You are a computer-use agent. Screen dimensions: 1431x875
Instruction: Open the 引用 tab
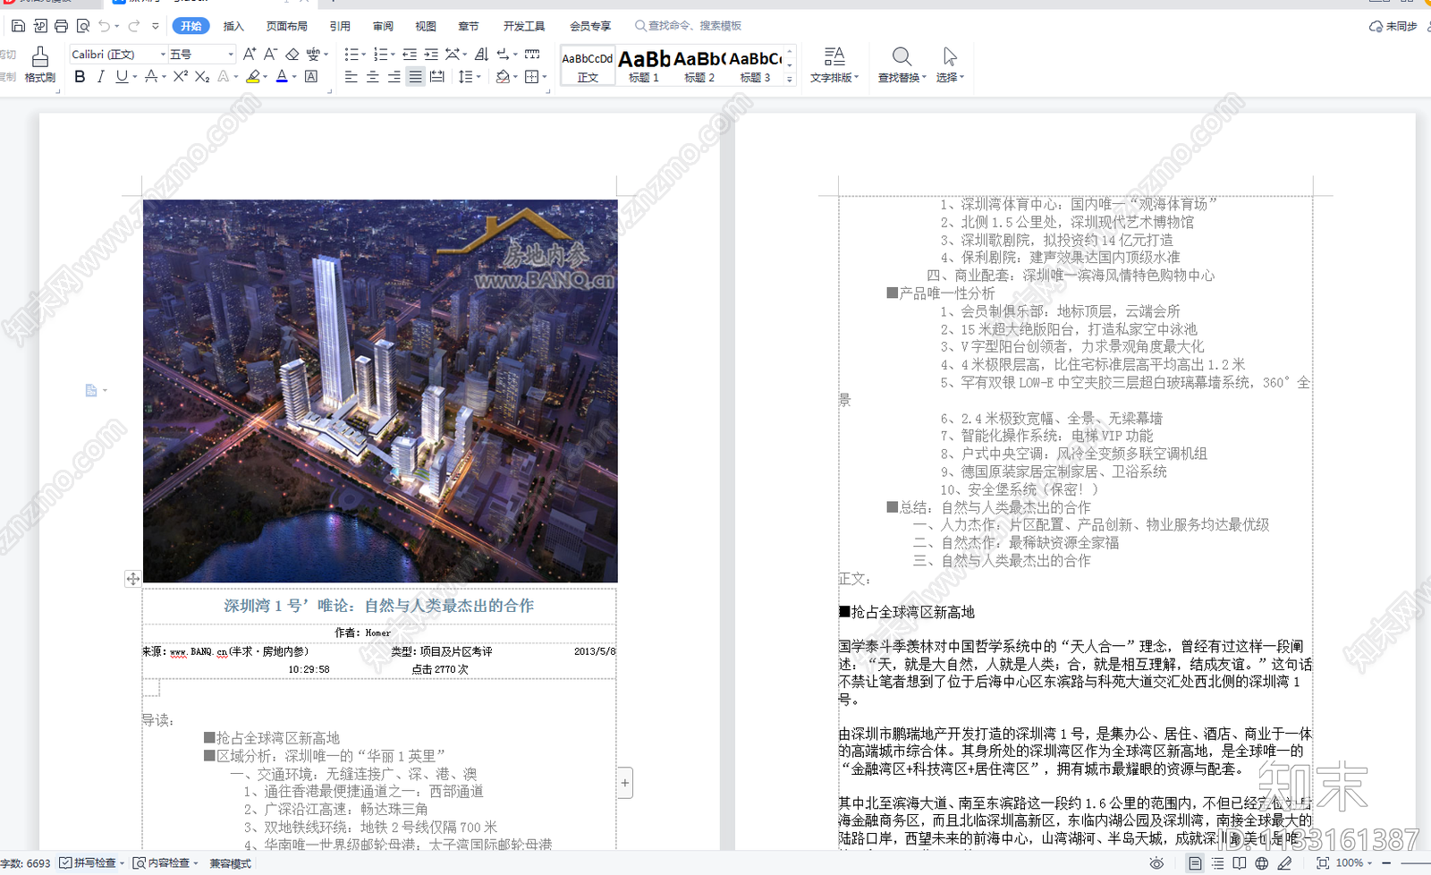pos(340,26)
